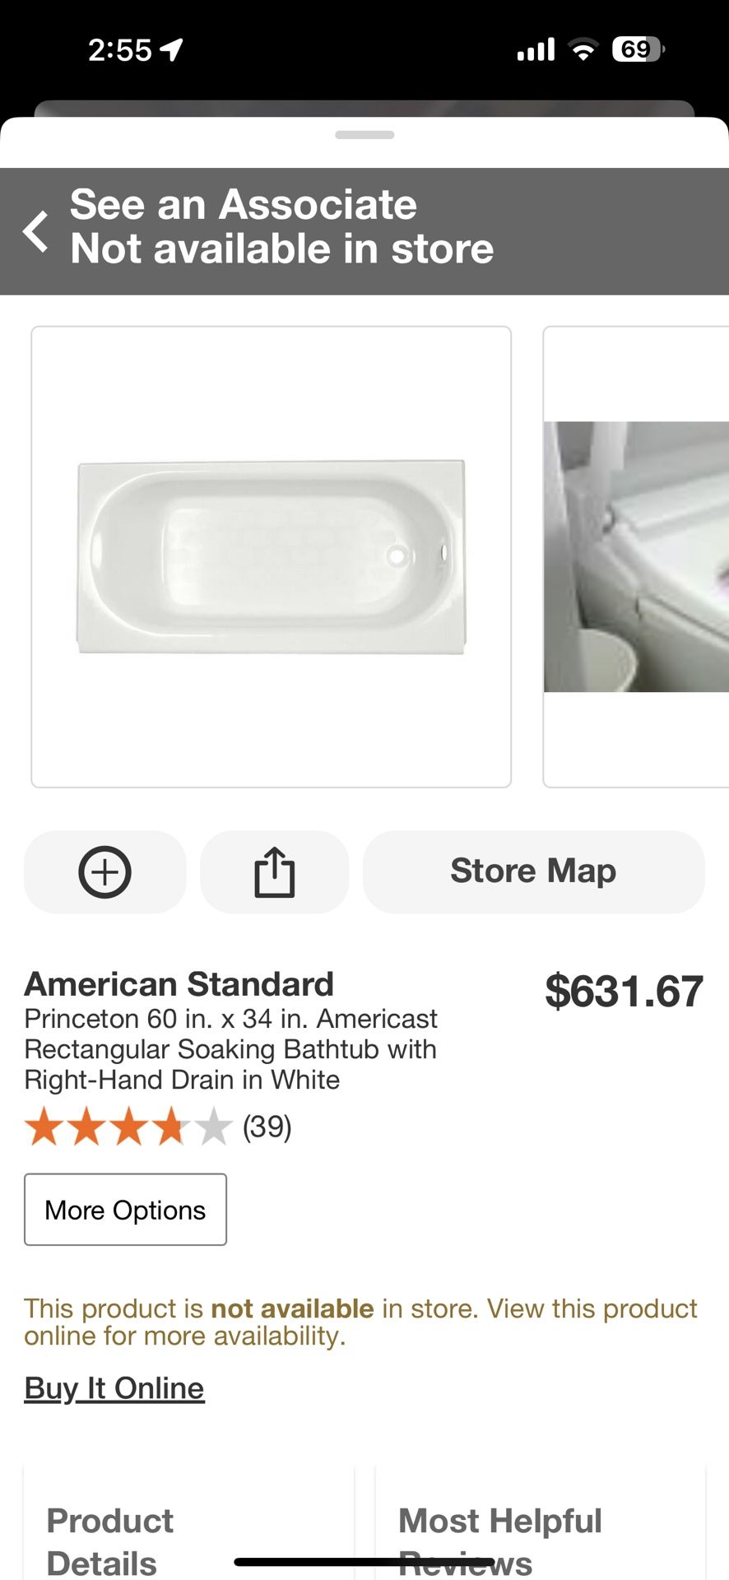Open More Options for this bathtub

[125, 1210]
